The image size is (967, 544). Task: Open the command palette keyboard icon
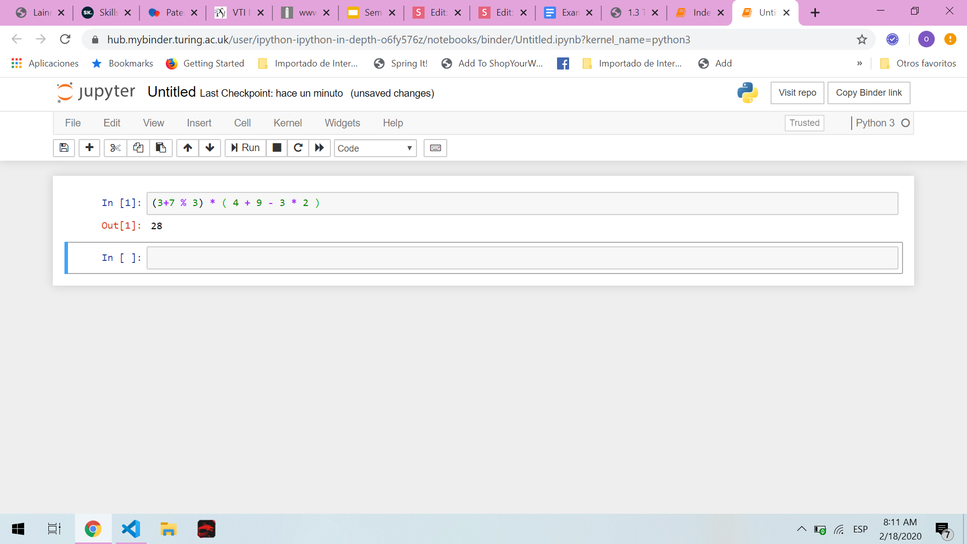[435, 148]
